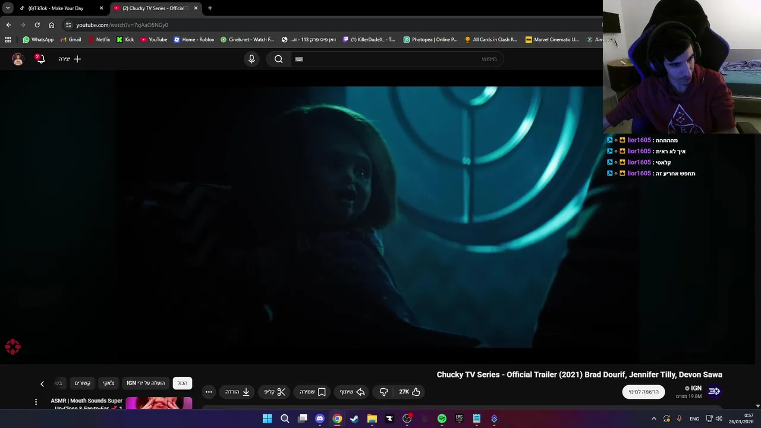Select the 'קשורים' filter chip
761x428 pixels.
point(82,383)
